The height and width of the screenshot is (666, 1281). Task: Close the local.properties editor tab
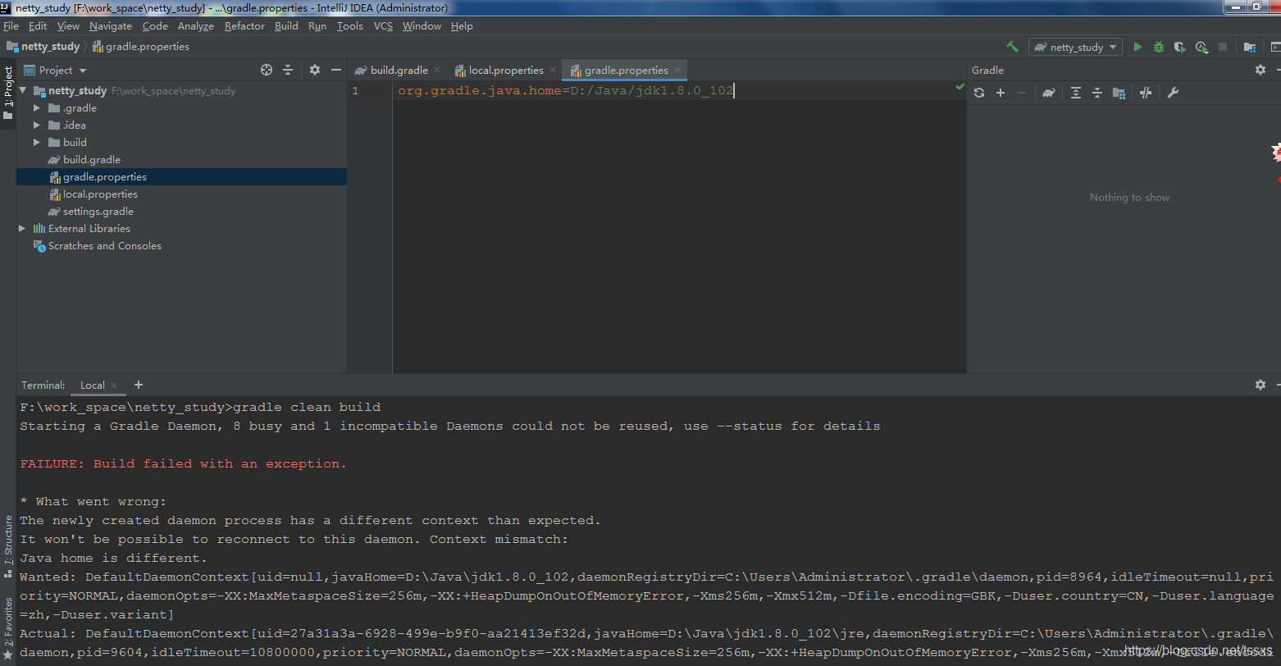point(553,71)
